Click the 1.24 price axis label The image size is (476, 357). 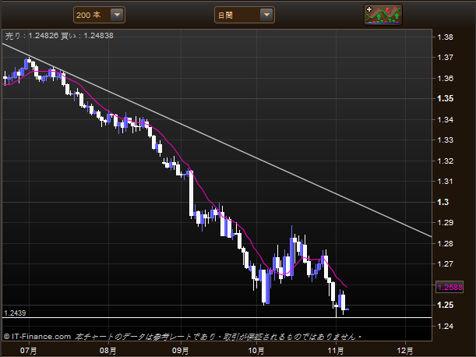pos(445,326)
